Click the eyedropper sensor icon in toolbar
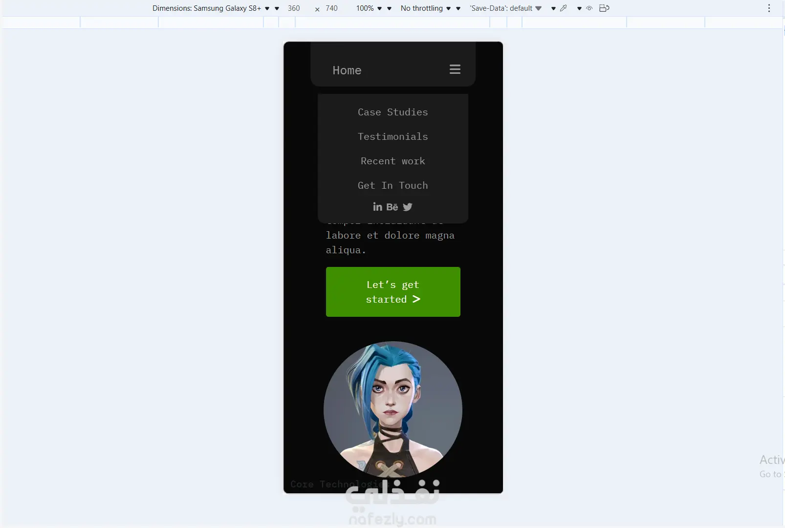The height and width of the screenshot is (528, 785). pyautogui.click(x=564, y=8)
